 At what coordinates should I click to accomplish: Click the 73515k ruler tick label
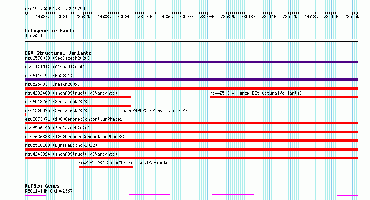pos(352,17)
